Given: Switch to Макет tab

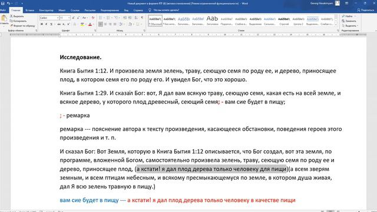Looking at the screenshot, I should pyautogui.click(x=62, y=11).
